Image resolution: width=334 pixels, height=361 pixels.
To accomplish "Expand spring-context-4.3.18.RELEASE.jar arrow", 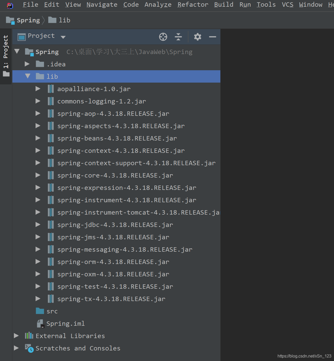I will tap(38, 150).
